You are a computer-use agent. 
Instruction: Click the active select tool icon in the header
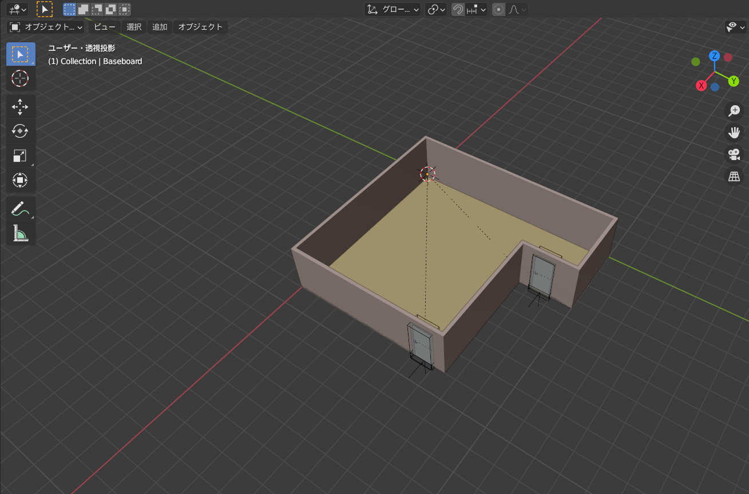[x=44, y=9]
